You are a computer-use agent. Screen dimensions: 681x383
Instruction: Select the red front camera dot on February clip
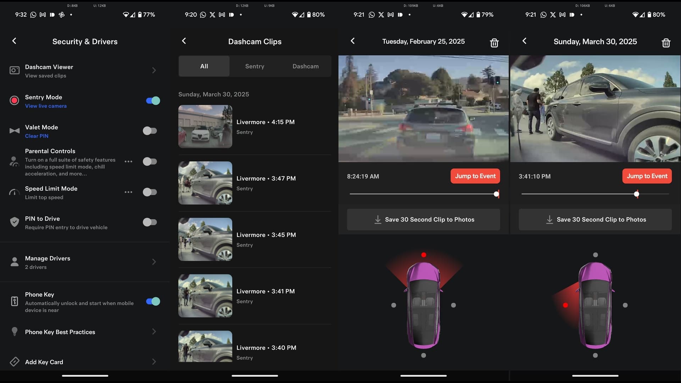pos(423,255)
